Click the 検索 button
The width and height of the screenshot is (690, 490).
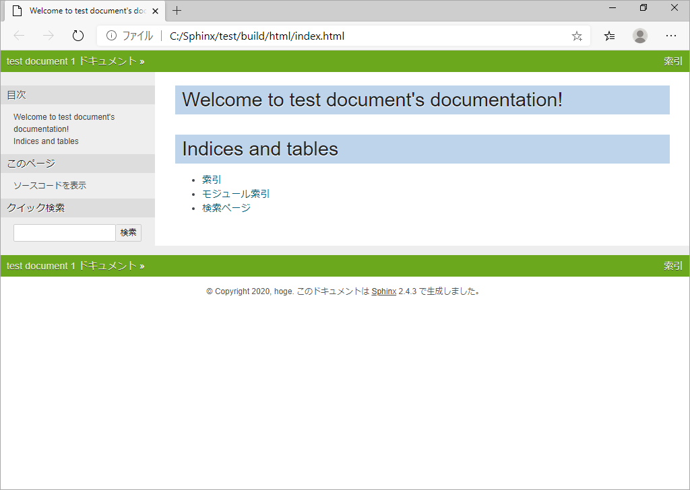point(129,233)
